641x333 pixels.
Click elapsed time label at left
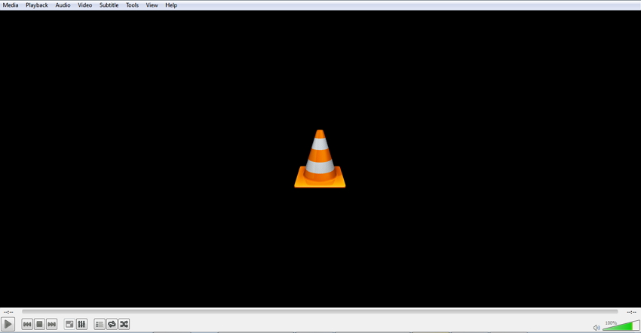point(8,312)
